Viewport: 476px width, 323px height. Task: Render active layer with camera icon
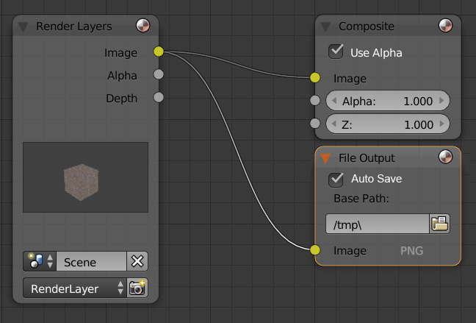[137, 288]
